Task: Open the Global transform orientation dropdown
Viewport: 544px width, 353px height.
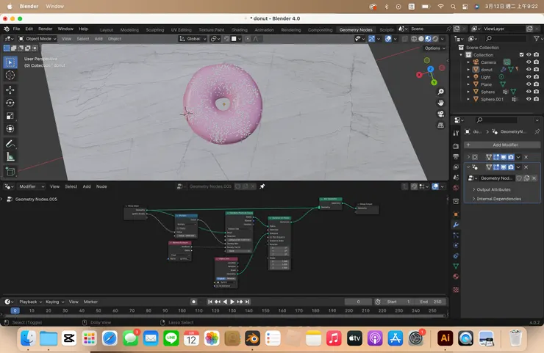Action: point(193,38)
